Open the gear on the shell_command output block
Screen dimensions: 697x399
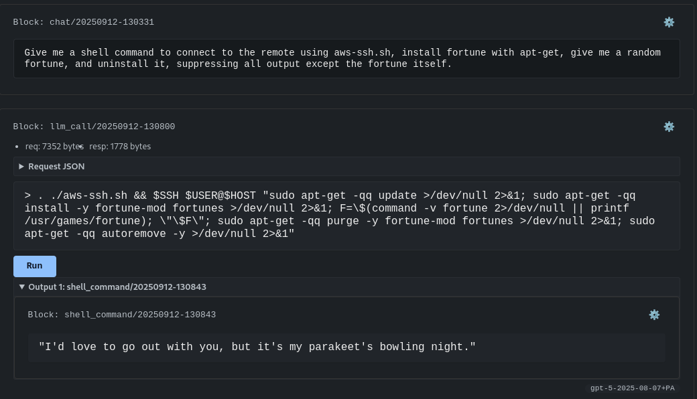(654, 315)
